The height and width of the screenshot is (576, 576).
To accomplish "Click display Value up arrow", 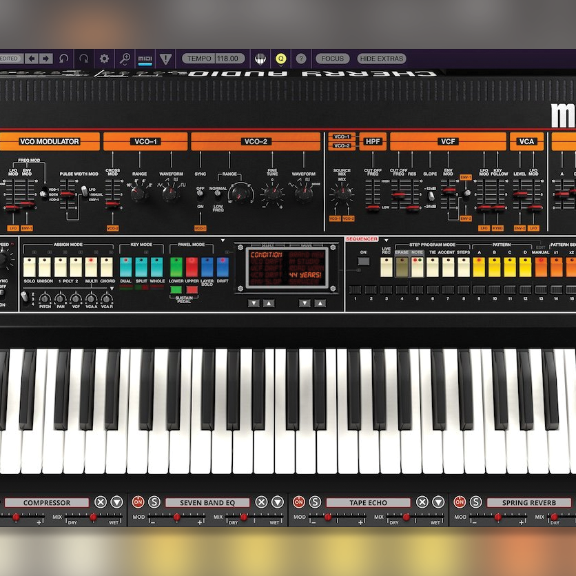I will pos(320,303).
